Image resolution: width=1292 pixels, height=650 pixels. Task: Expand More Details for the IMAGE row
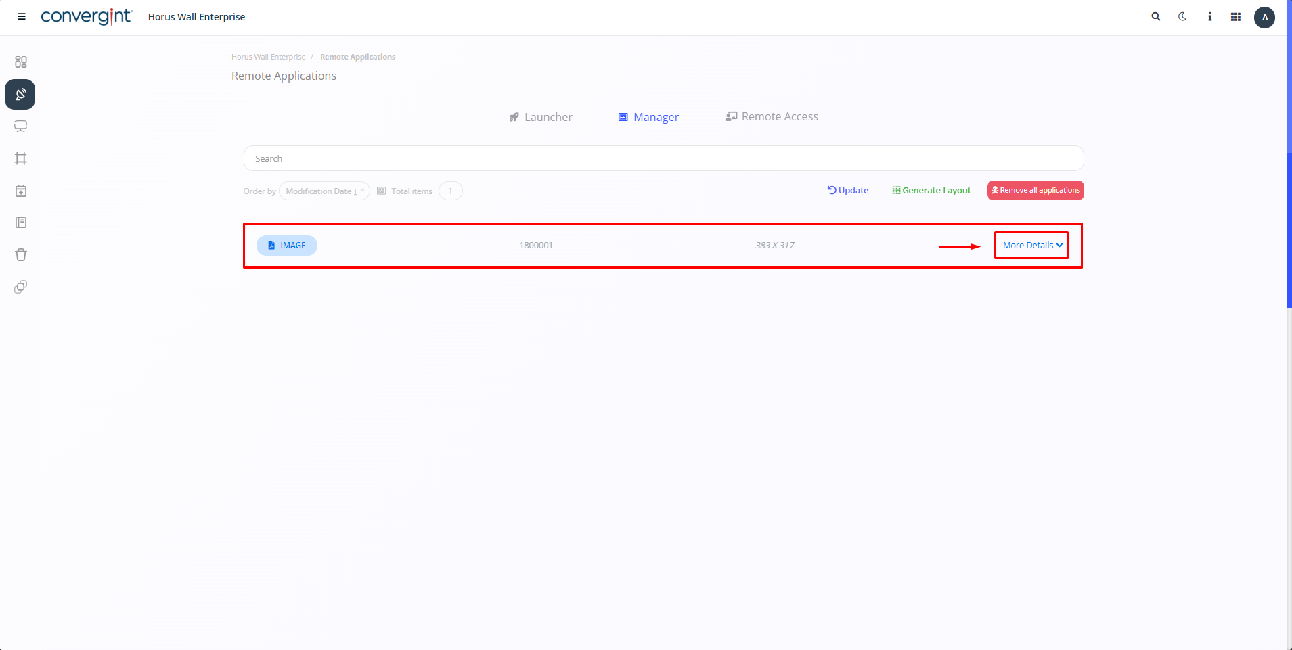[x=1032, y=246]
